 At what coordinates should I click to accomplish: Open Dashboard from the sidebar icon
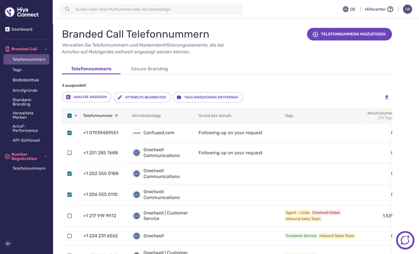tap(7, 29)
